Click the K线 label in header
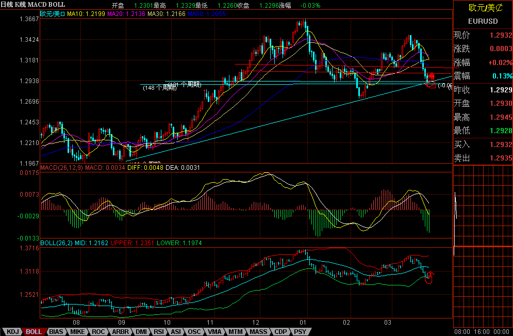The width and height of the screenshot is (513, 336). tap(20, 5)
